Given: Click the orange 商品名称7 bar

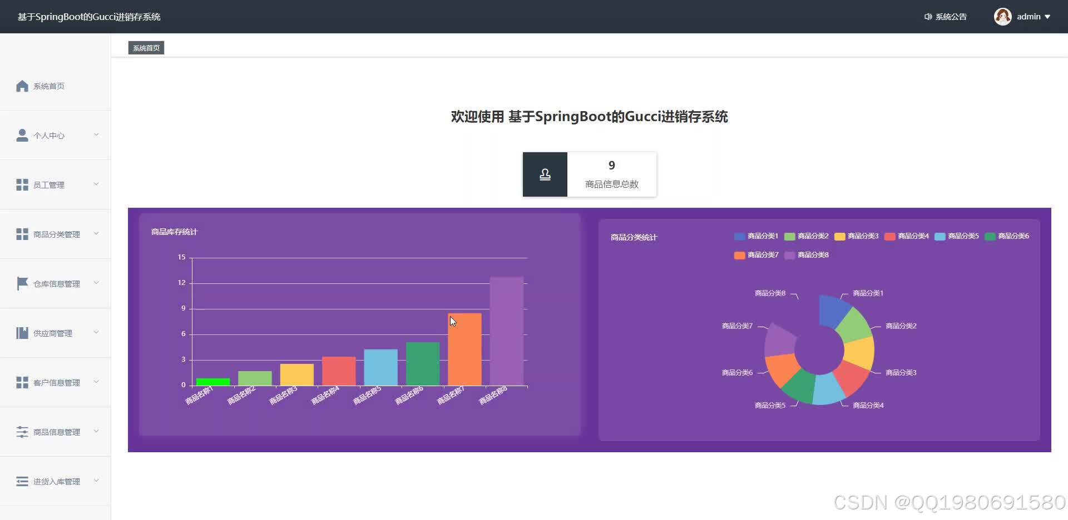Looking at the screenshot, I should [x=464, y=349].
